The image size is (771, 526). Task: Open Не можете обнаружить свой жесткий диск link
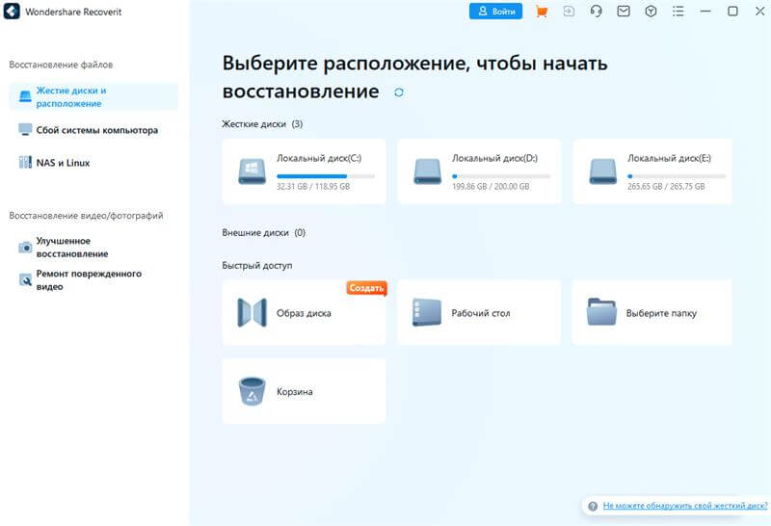pos(685,506)
